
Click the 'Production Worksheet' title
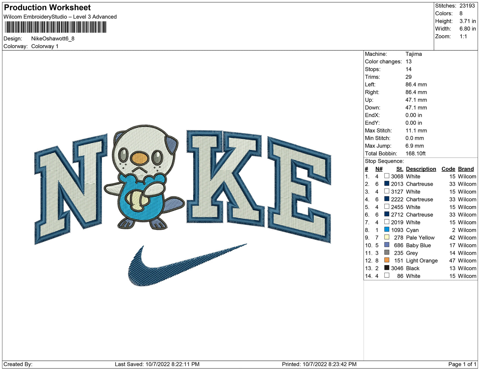(47, 8)
